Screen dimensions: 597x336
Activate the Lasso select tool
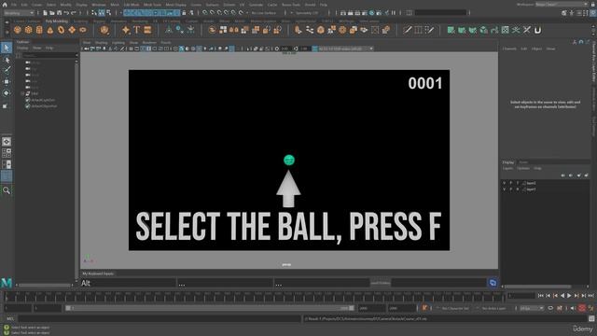(x=7, y=60)
